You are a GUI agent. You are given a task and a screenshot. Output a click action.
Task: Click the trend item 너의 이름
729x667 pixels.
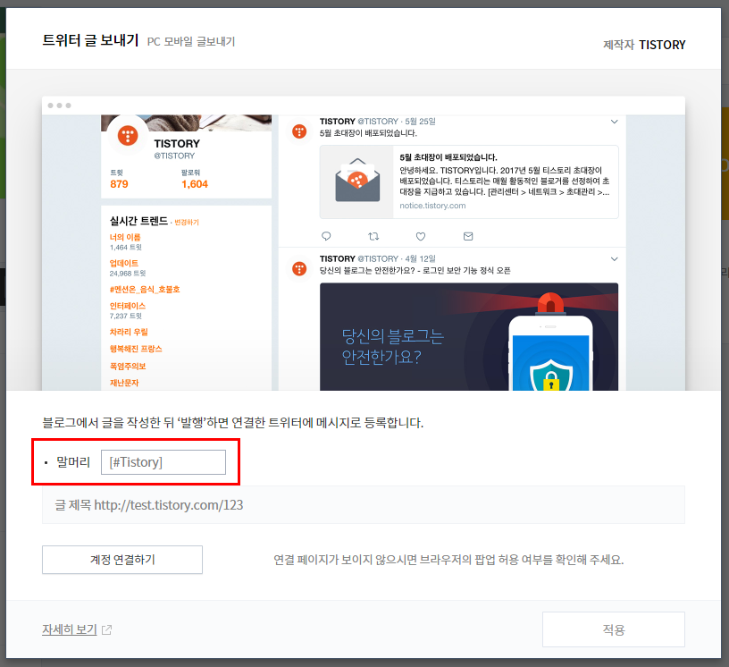(125, 237)
